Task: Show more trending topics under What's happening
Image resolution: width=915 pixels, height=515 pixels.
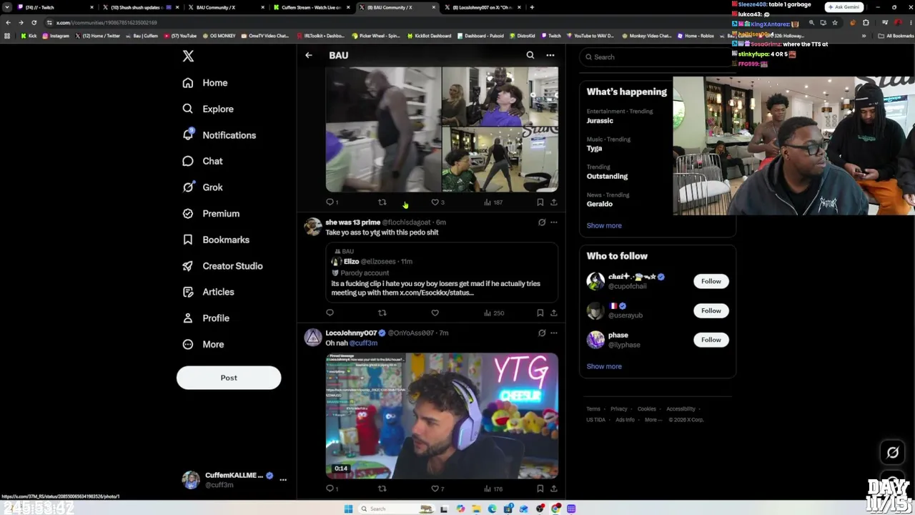Action: click(604, 225)
